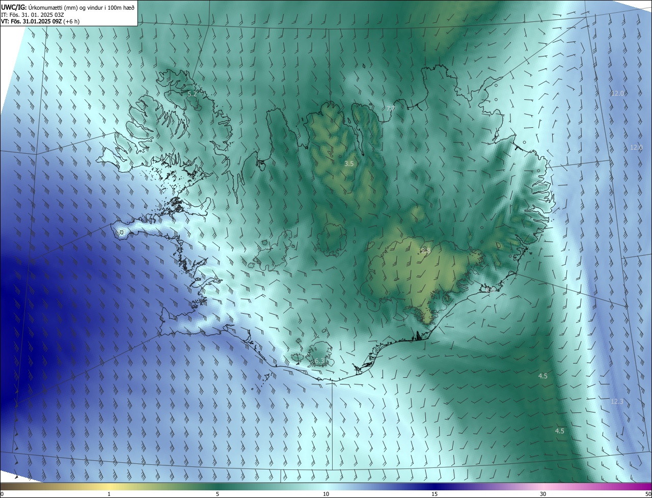652x498 pixels.
Task: Click the "10" tick on the color scale
Action: coord(326,494)
